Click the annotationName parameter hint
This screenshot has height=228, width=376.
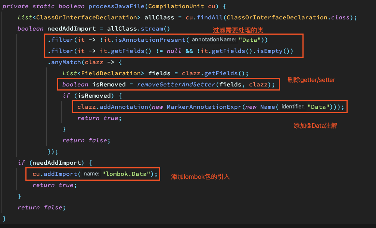[214, 40]
